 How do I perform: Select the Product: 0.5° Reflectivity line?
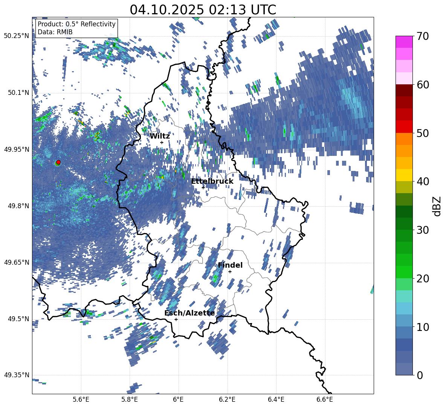[76, 24]
